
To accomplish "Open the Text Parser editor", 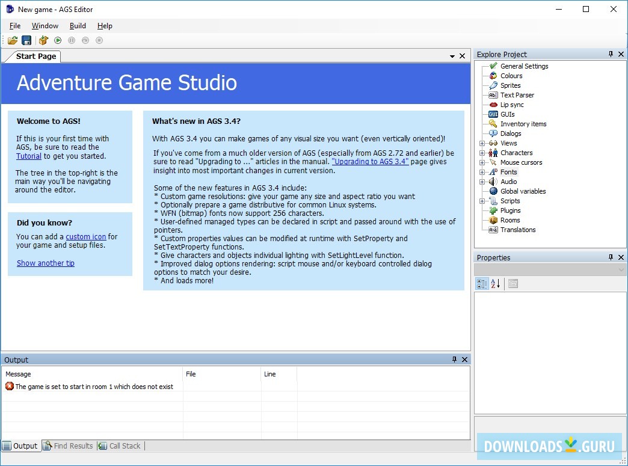I will click(x=517, y=94).
